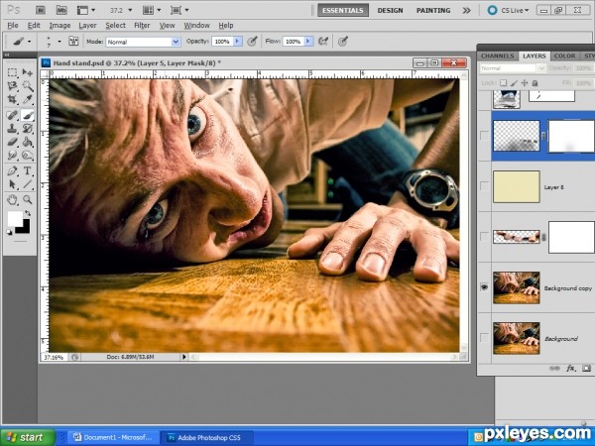Select the Line tool
Viewport: 595px width, 446px height.
[x=28, y=184]
